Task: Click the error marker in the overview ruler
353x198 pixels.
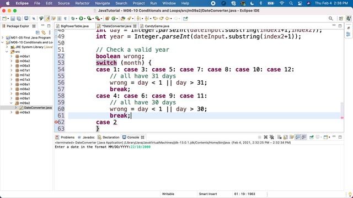Action: (x=342, y=118)
